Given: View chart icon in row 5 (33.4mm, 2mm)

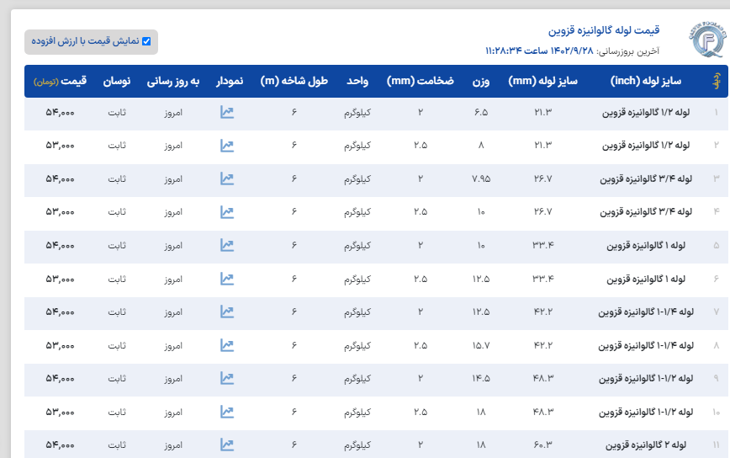Looking at the screenshot, I should click(226, 245).
